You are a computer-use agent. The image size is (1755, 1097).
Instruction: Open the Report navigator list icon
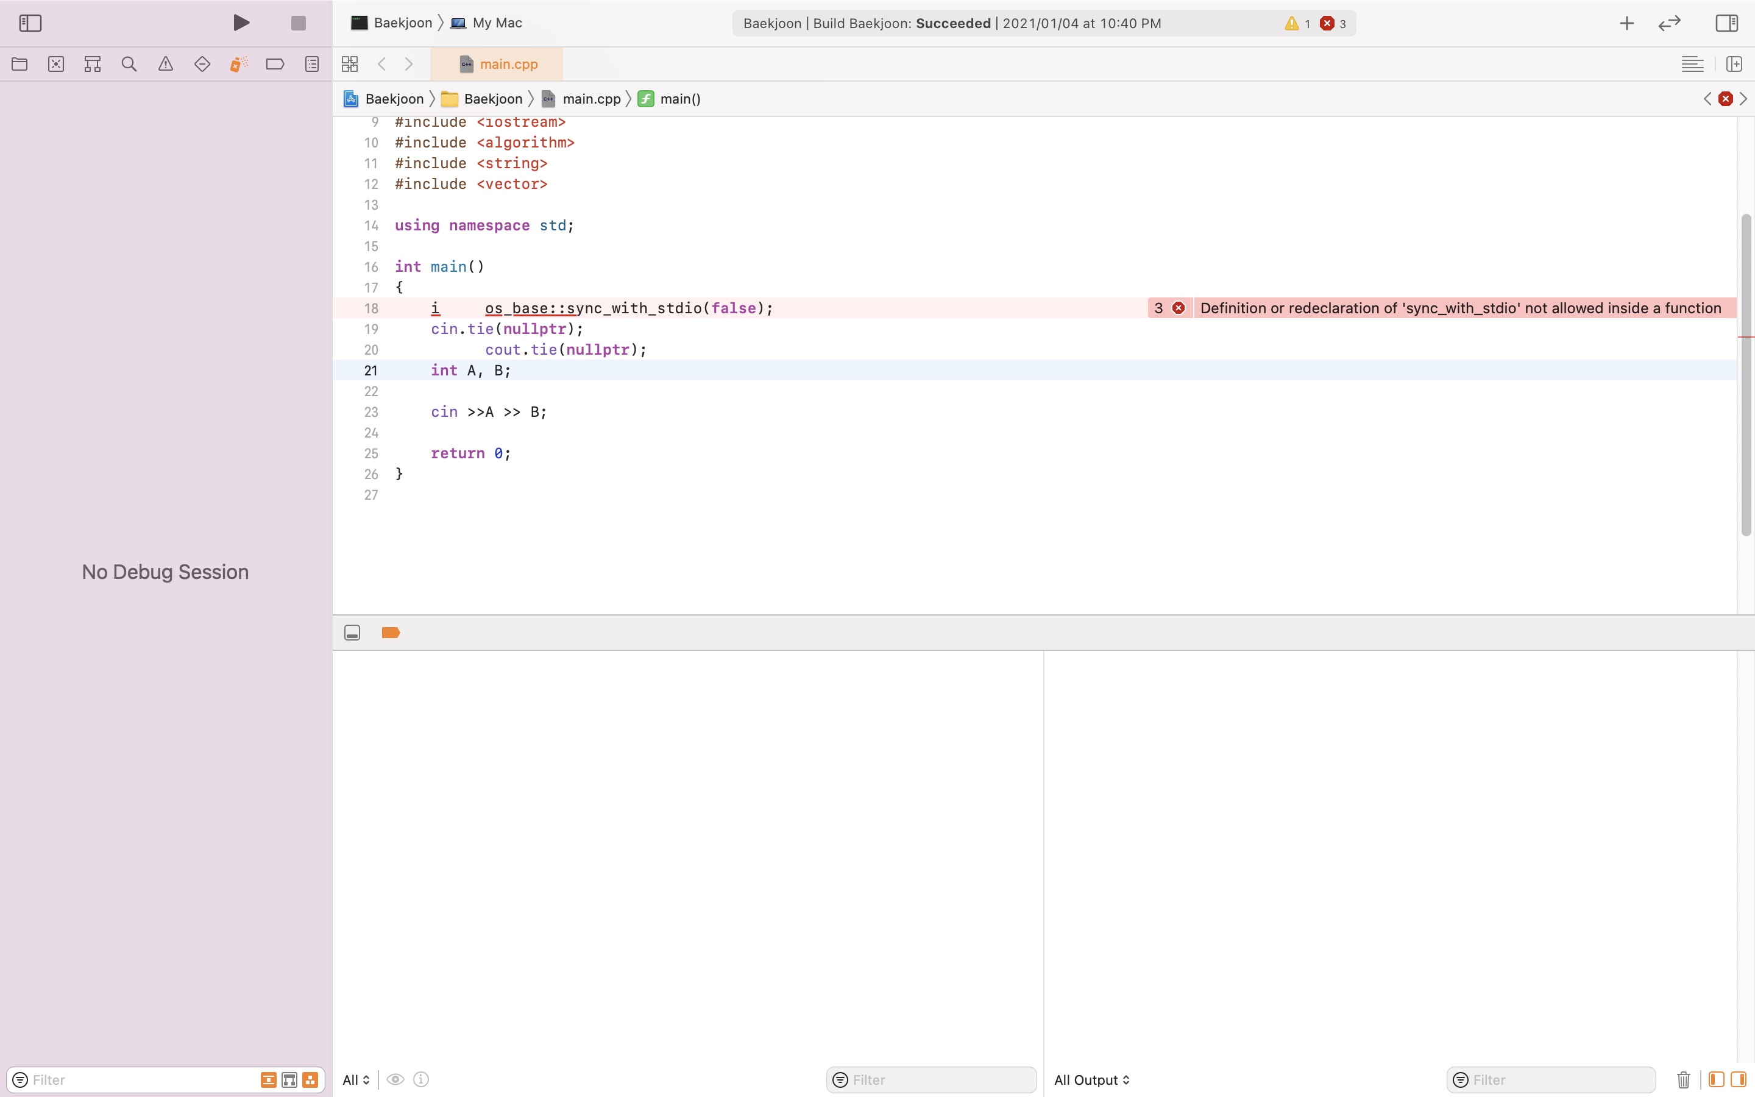click(x=312, y=64)
